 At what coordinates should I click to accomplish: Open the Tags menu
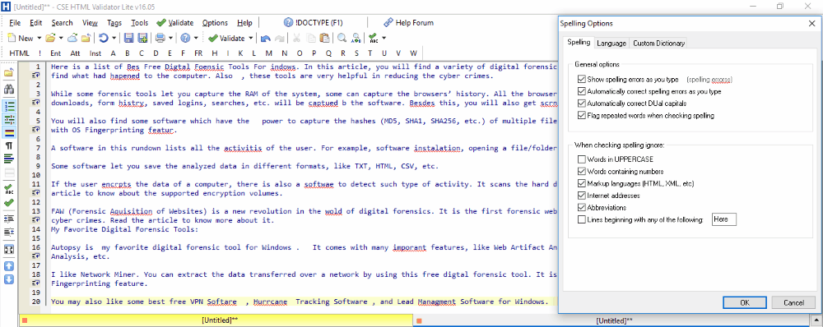pyautogui.click(x=114, y=23)
